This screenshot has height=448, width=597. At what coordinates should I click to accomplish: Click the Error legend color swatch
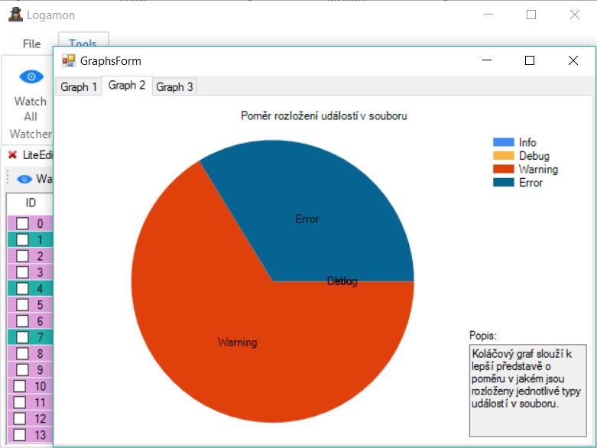pos(503,182)
